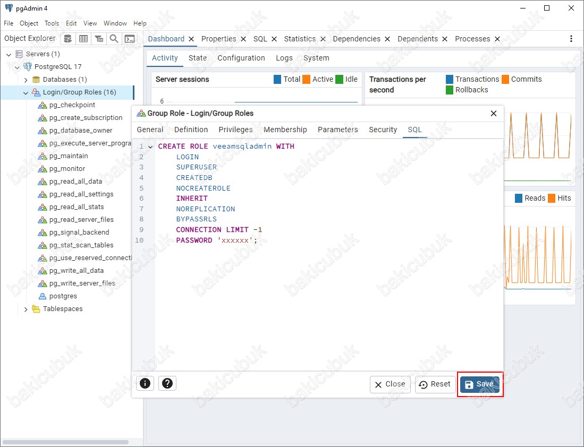
Task: Expand the Tablespaces node
Action: pyautogui.click(x=26, y=310)
